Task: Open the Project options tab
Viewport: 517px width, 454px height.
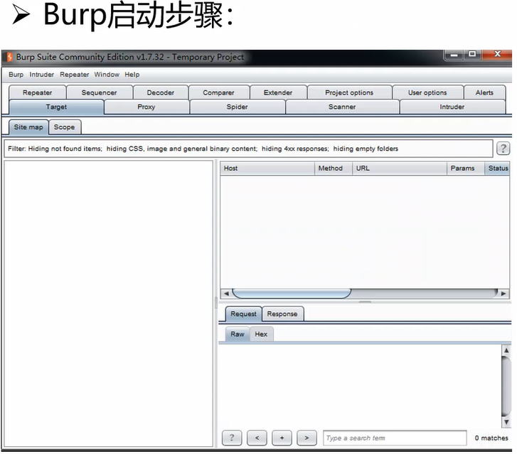Action: pyautogui.click(x=349, y=93)
